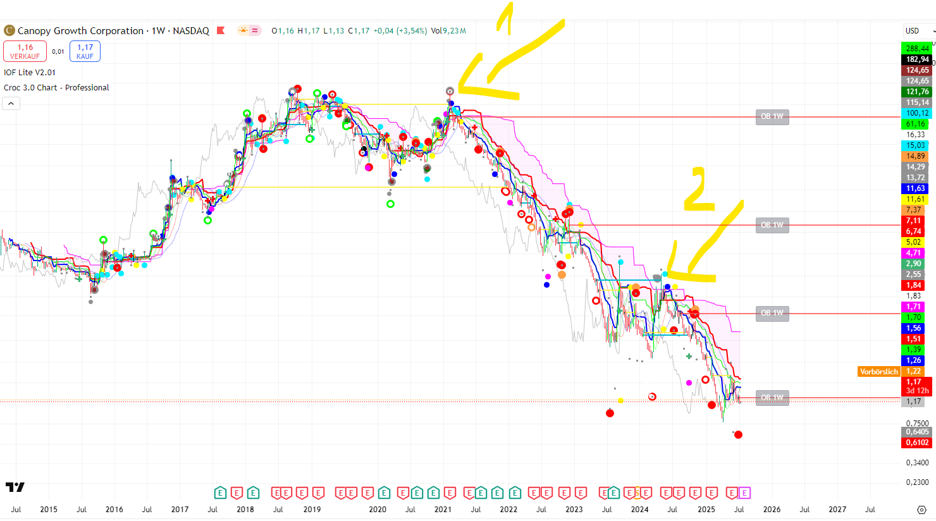Image resolution: width=936 pixels, height=521 pixels.
Task: Open the USD currency dropdown
Action: 917,30
